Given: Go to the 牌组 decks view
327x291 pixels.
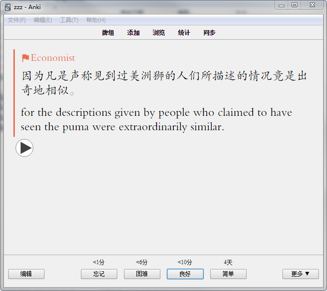Looking at the screenshot, I should [x=108, y=33].
